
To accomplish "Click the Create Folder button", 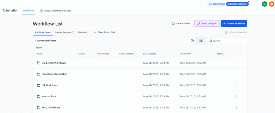I will click(181, 24).
